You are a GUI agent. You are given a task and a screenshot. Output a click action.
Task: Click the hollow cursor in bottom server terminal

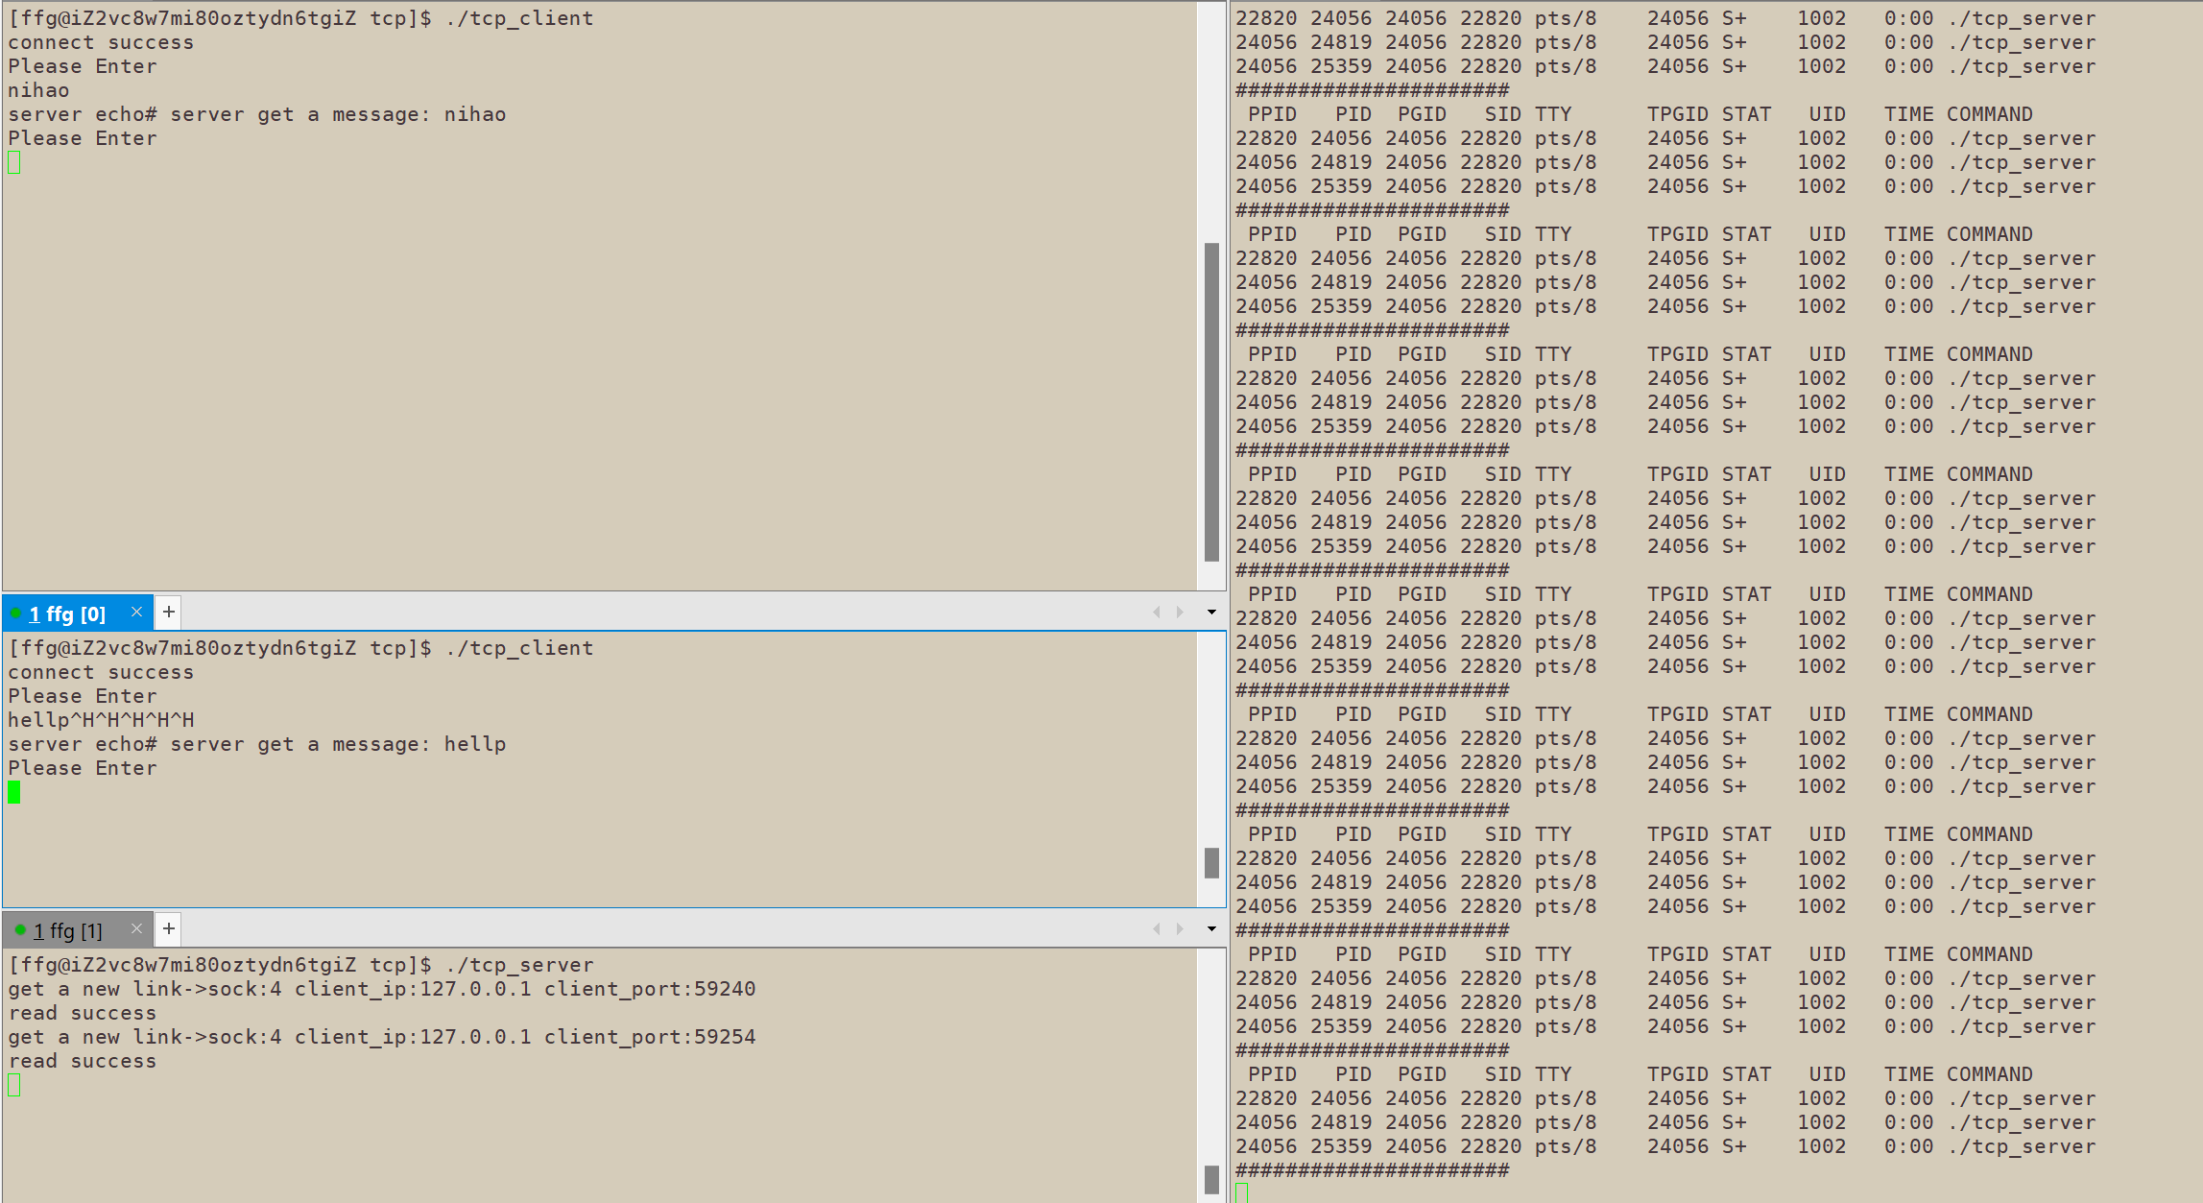14,1085
